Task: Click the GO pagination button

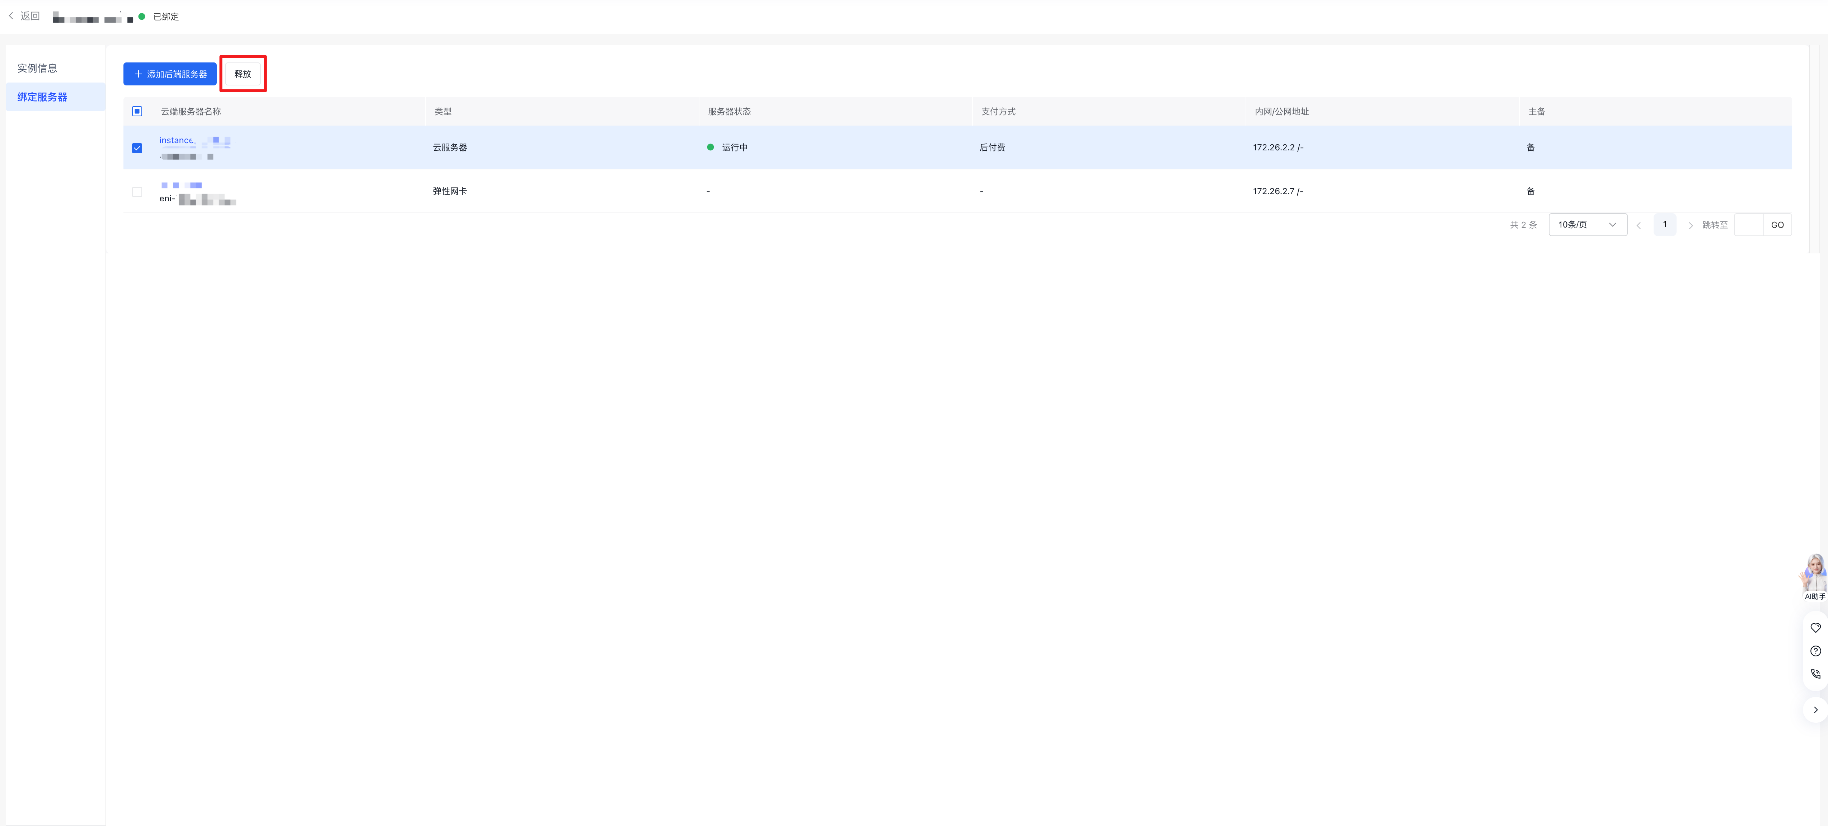Action: click(x=1777, y=225)
